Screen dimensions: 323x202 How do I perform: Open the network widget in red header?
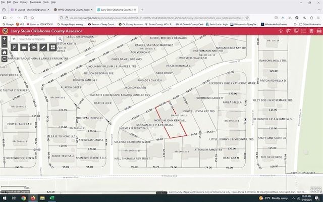click(x=281, y=31)
